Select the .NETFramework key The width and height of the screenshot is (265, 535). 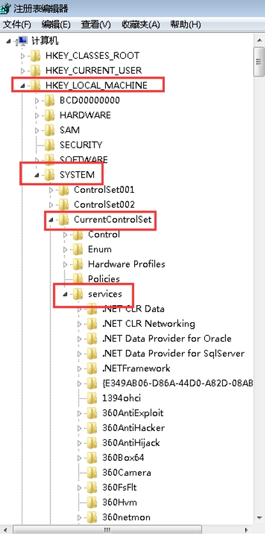tap(136, 368)
